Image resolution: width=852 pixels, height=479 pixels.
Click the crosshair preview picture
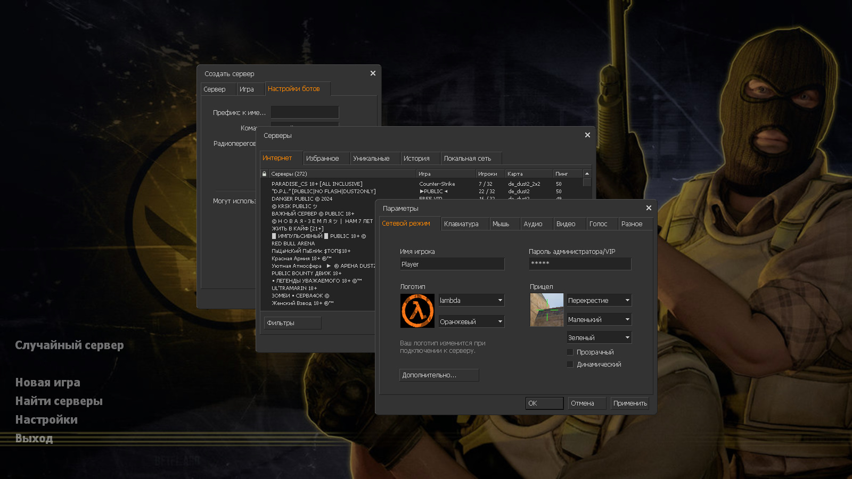coord(546,310)
